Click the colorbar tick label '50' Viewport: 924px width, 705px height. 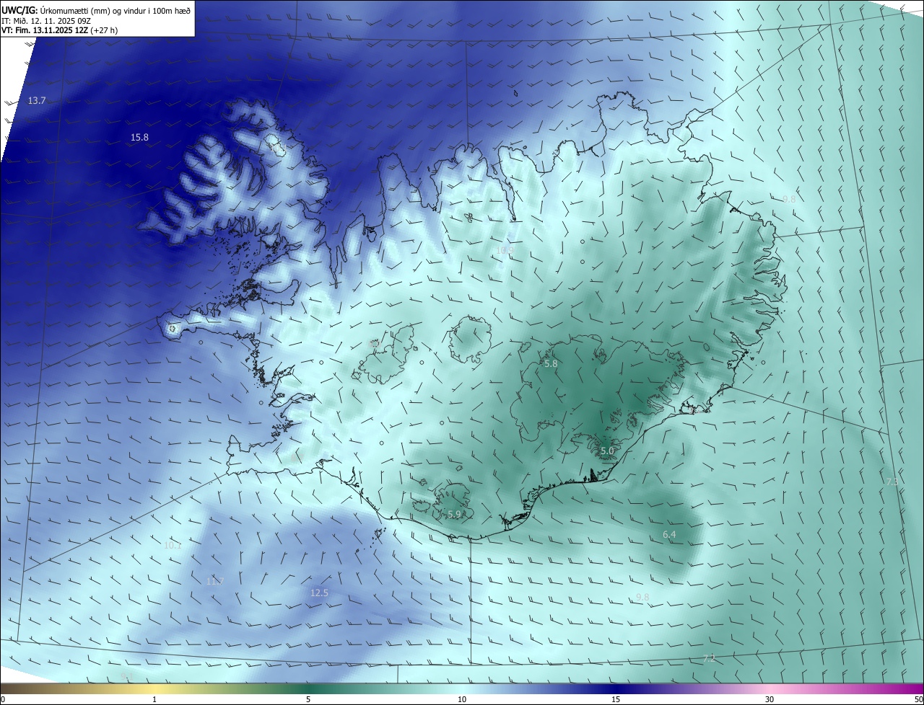[918, 699]
